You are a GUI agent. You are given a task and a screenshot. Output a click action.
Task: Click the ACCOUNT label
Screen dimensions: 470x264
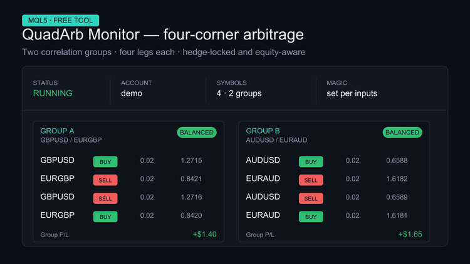pyautogui.click(x=137, y=83)
